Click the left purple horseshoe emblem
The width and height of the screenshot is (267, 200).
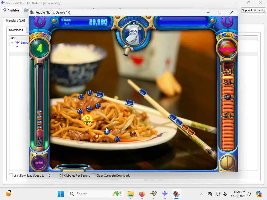pos(40,22)
